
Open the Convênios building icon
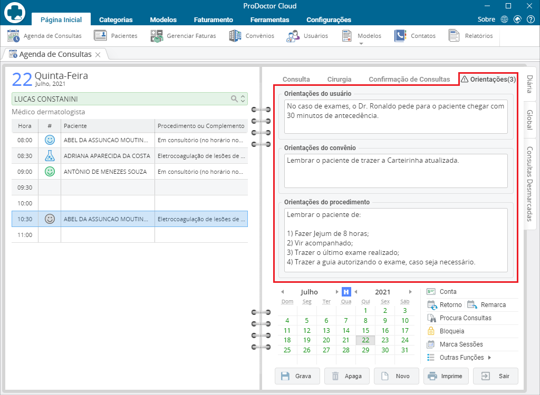coord(235,36)
